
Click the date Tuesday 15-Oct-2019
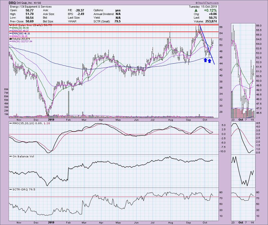pos(203,7)
